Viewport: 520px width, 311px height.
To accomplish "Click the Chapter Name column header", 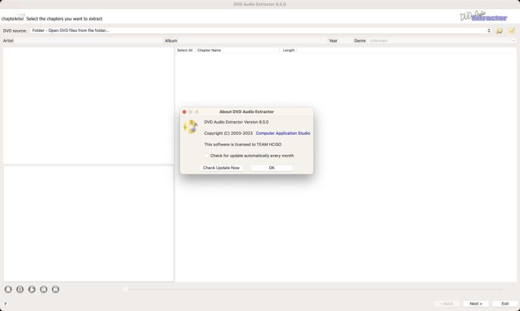I will tap(238, 50).
